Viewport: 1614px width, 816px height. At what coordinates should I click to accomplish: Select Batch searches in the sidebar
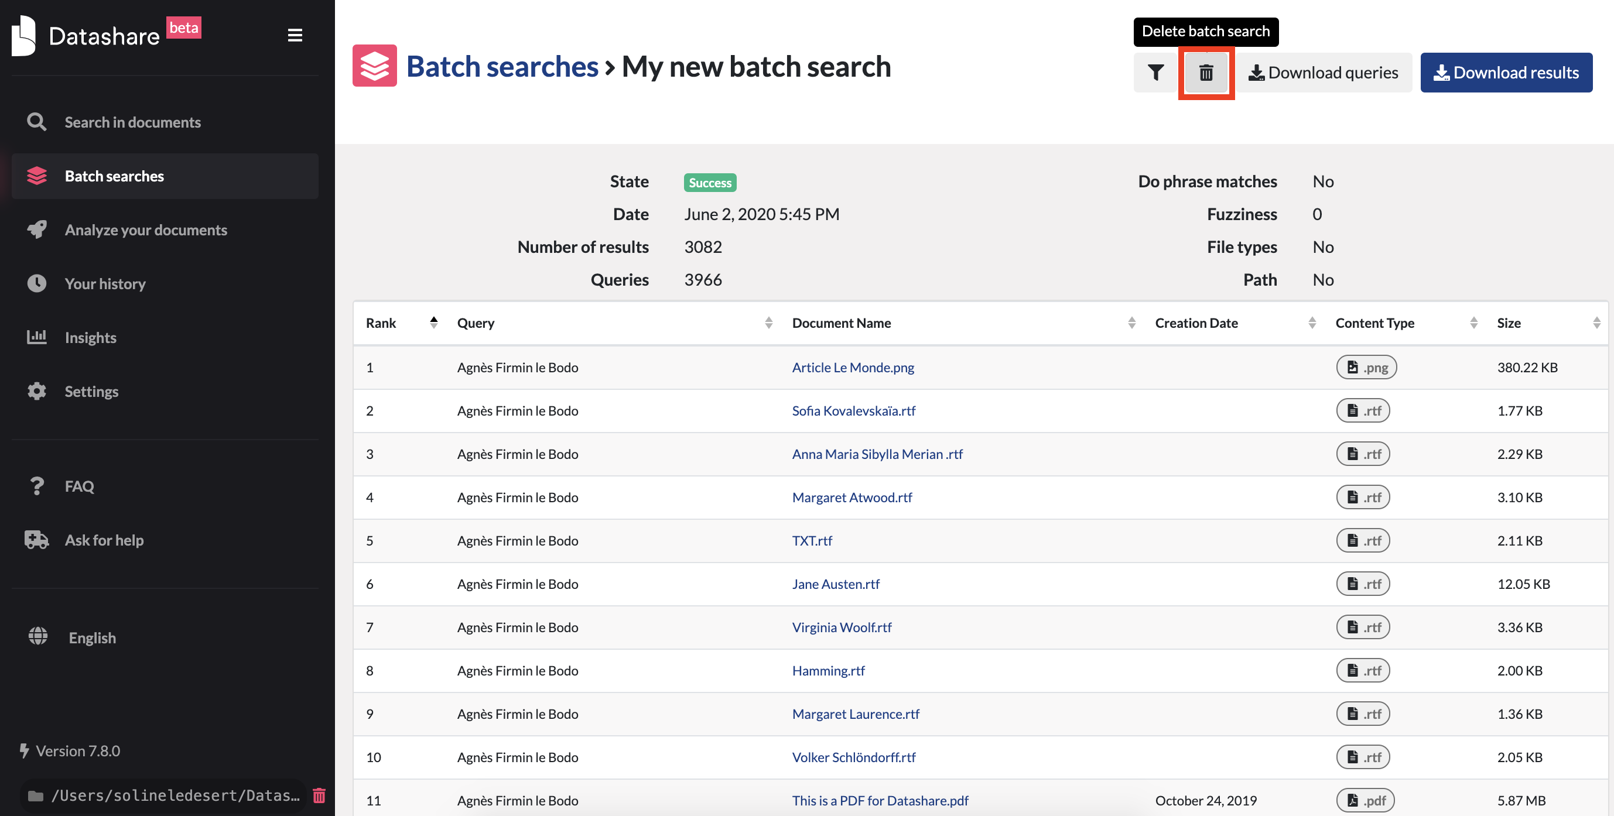(165, 176)
